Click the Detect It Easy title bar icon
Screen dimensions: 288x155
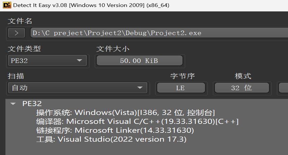(x=7, y=5)
